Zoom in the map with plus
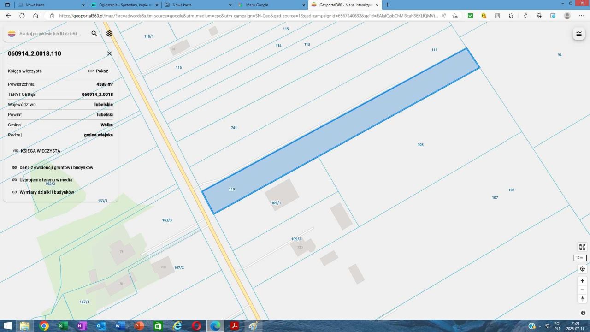 (582, 281)
